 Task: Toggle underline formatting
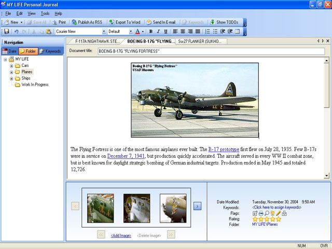pyautogui.click(x=164, y=32)
